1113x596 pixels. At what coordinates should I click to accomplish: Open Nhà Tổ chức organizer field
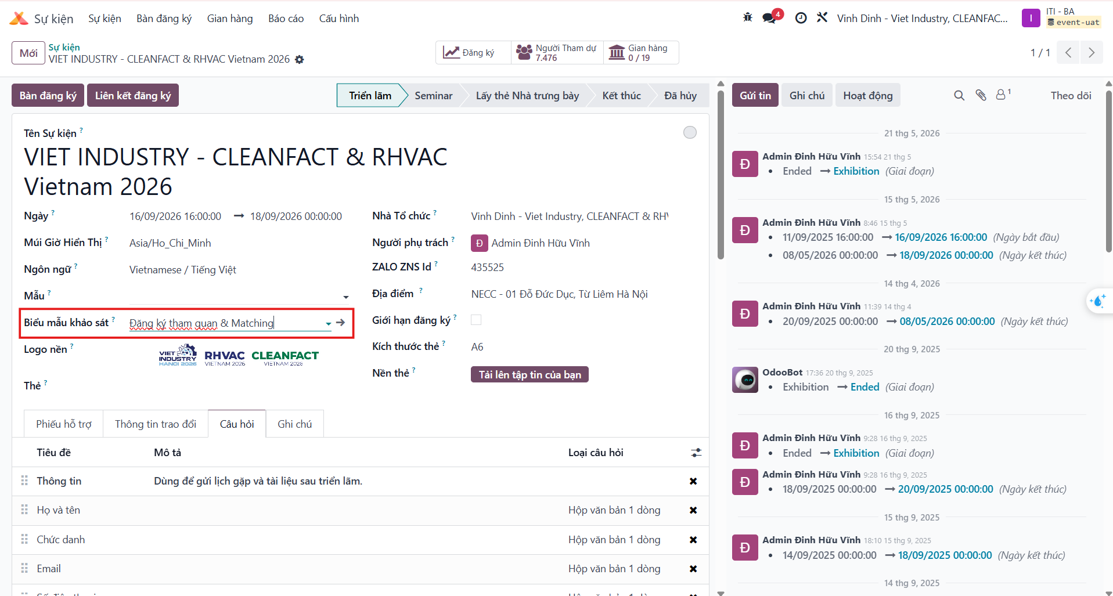pos(570,216)
